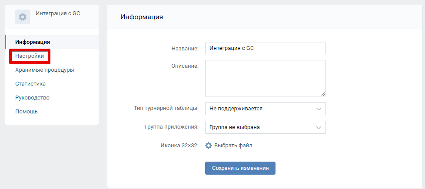This screenshot has height=189, width=425.
Task: Click the Интеграция с GC app title
Action: tap(58, 13)
